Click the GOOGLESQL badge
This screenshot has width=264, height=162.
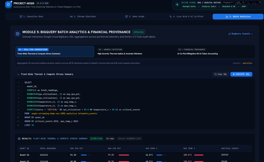pyautogui.click(x=138, y=32)
